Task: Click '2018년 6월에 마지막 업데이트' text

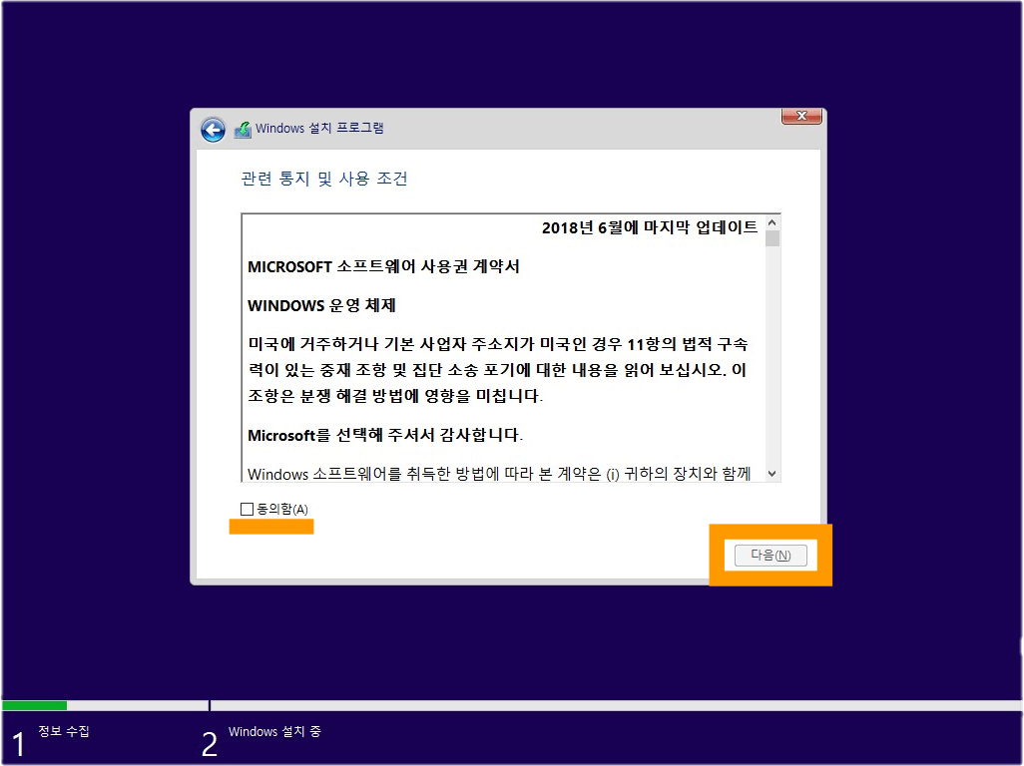Action: 650,227
